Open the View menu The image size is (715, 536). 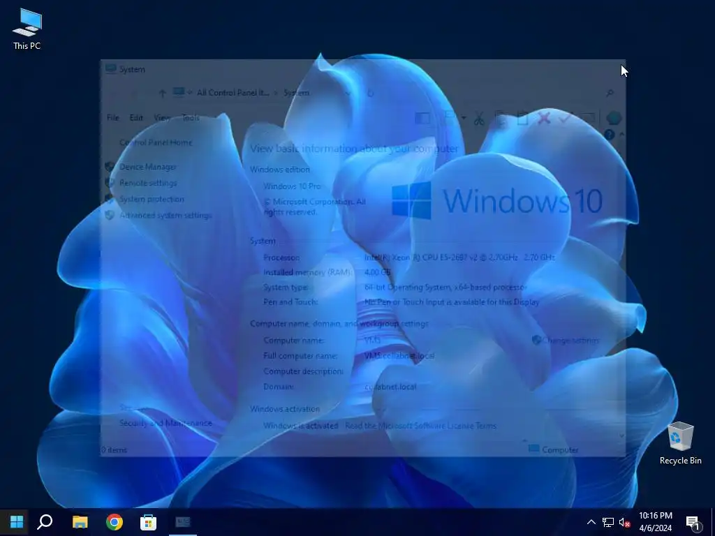pos(162,117)
